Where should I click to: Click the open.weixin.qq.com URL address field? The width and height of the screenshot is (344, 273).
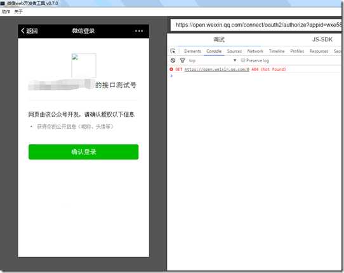(x=256, y=25)
